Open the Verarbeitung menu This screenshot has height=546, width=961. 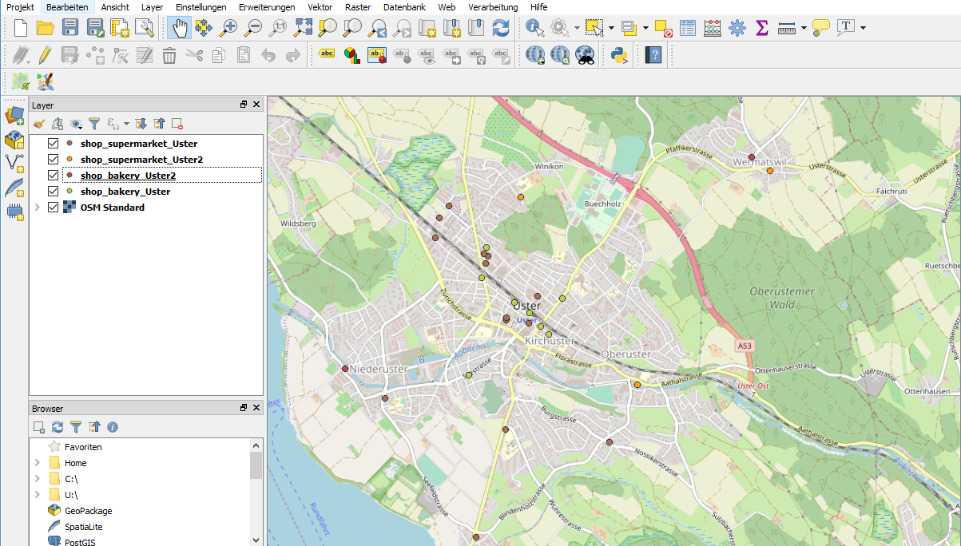pos(493,6)
